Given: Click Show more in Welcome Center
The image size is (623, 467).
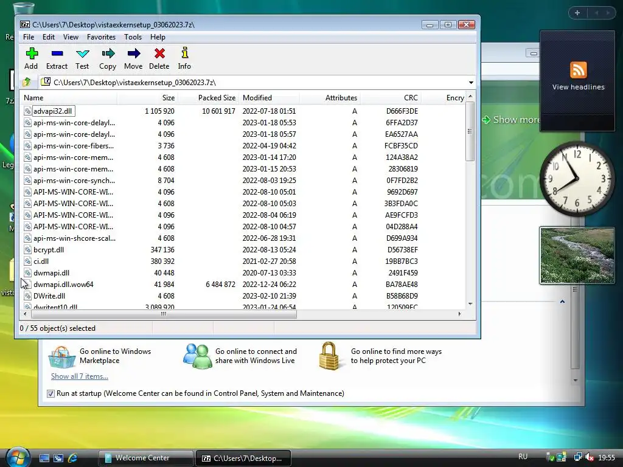Looking at the screenshot, I should click(511, 120).
